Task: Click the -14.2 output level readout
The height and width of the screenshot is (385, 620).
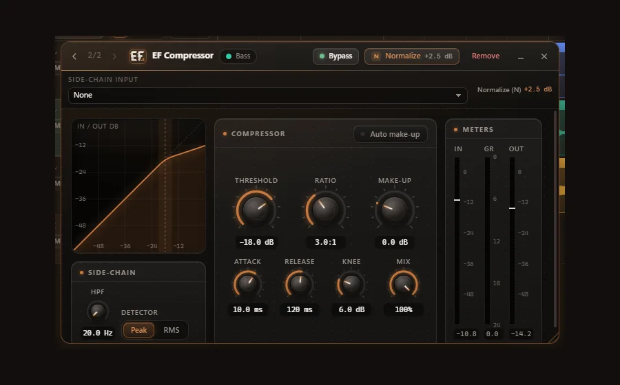Action: pos(521,333)
